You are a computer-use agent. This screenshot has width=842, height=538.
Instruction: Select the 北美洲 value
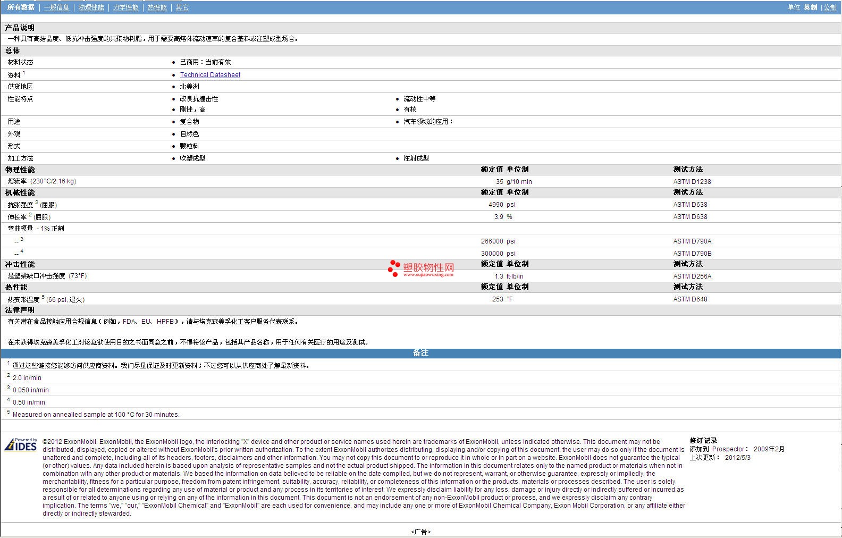click(189, 87)
